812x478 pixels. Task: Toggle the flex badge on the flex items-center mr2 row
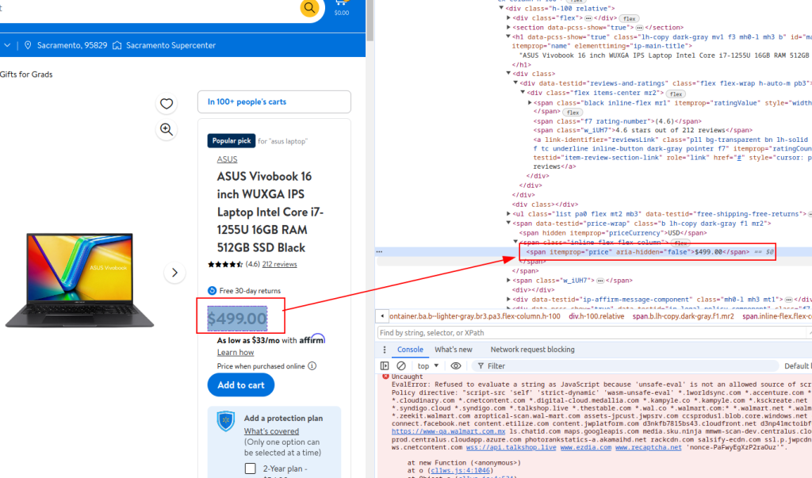pyautogui.click(x=676, y=94)
